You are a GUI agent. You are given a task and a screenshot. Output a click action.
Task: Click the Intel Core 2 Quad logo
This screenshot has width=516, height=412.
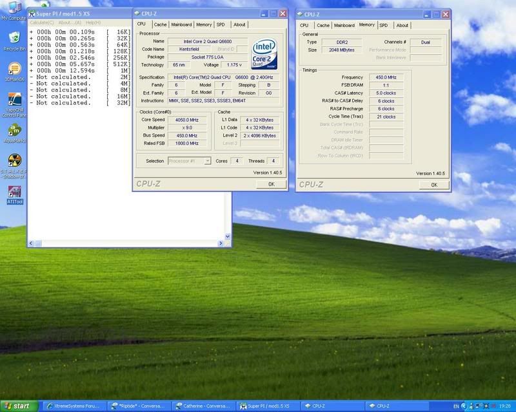(x=264, y=54)
